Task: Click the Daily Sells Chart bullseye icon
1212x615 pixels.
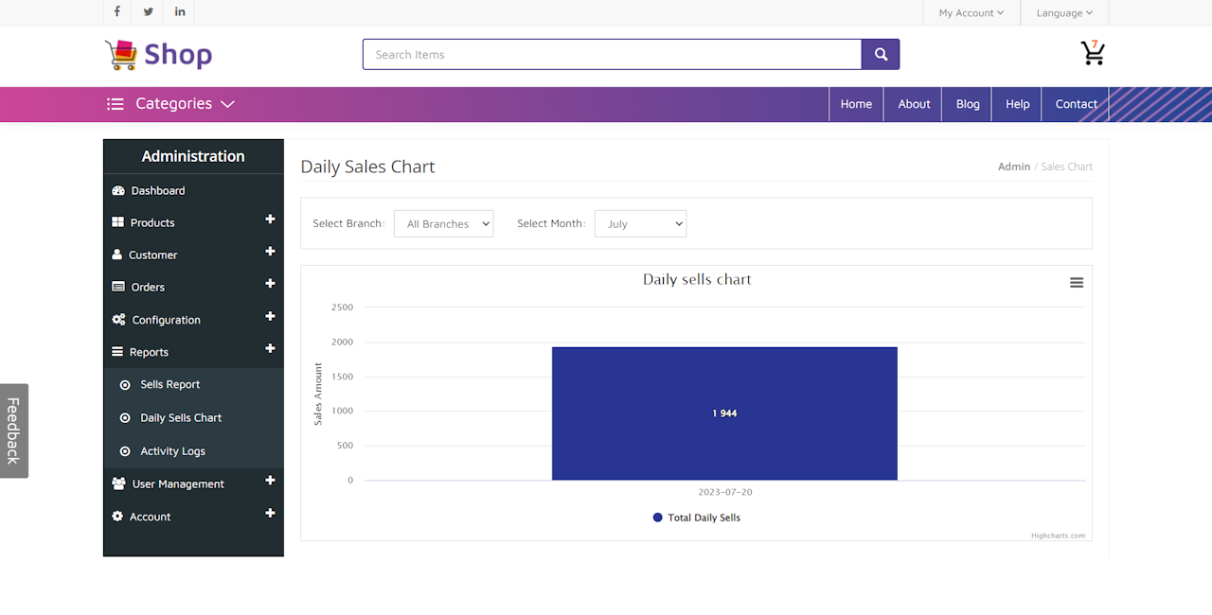Action: [125, 417]
